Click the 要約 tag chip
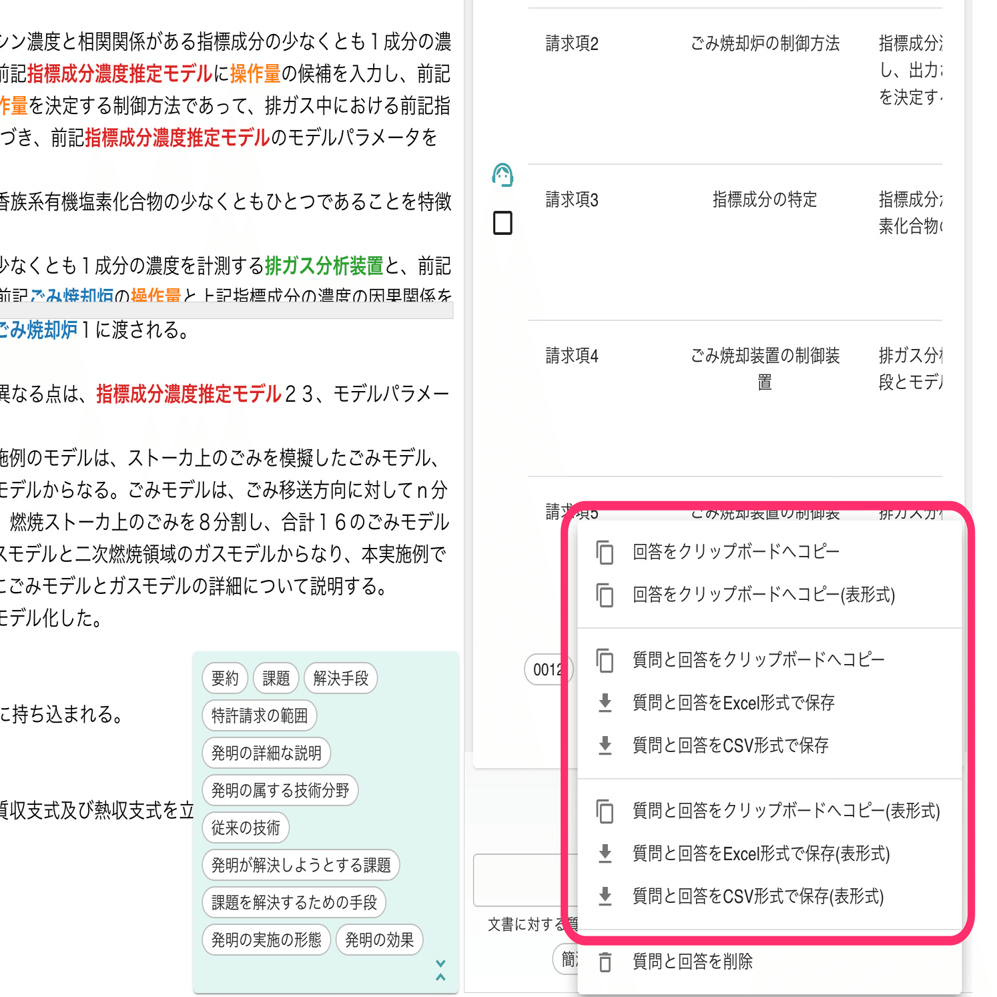Viewport: 997px width, 997px height. (225, 678)
